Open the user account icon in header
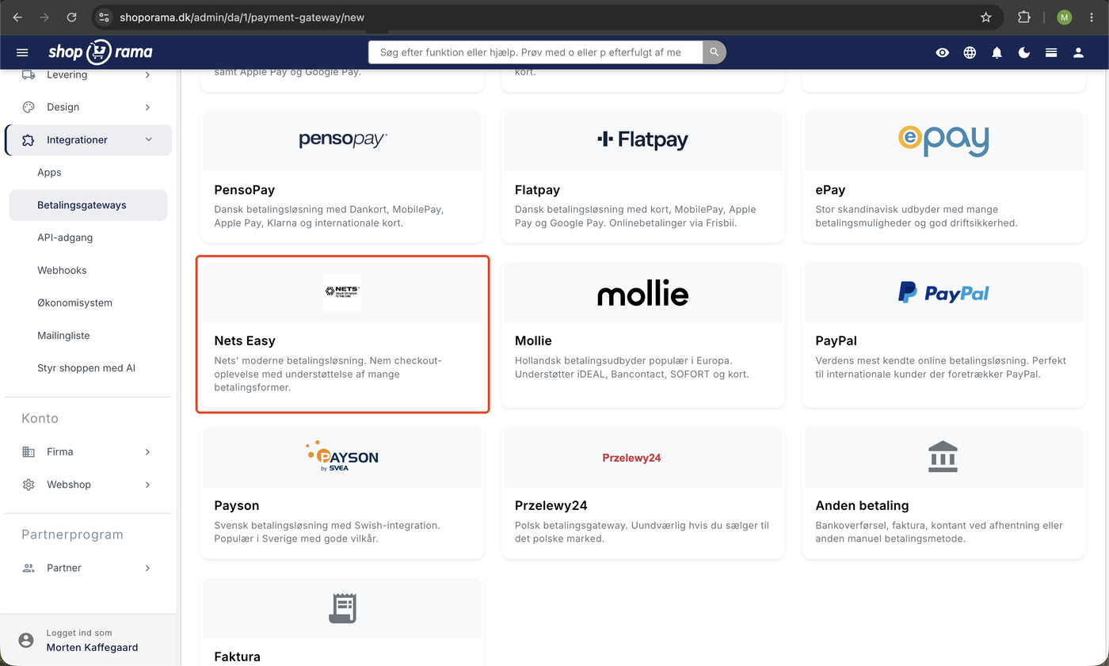 click(x=1078, y=52)
